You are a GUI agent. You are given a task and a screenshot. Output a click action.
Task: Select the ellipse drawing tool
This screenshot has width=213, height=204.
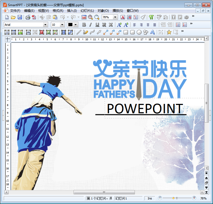pyautogui.click(x=139, y=32)
